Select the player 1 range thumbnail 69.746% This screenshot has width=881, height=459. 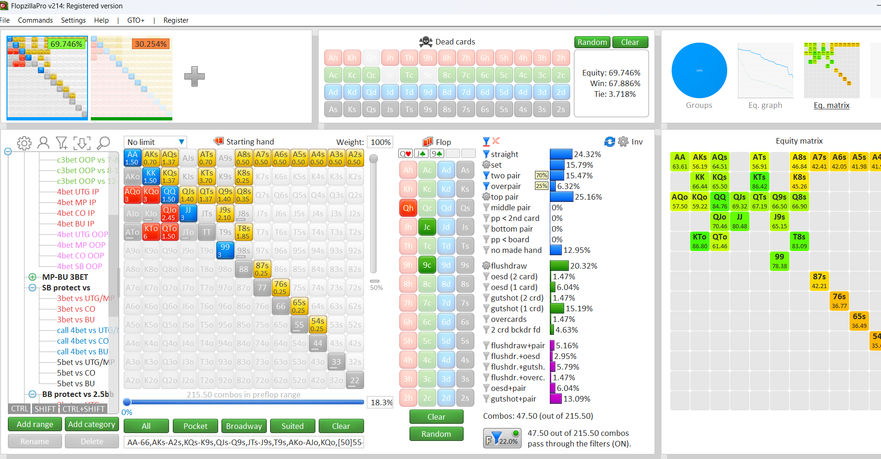pyautogui.click(x=47, y=78)
